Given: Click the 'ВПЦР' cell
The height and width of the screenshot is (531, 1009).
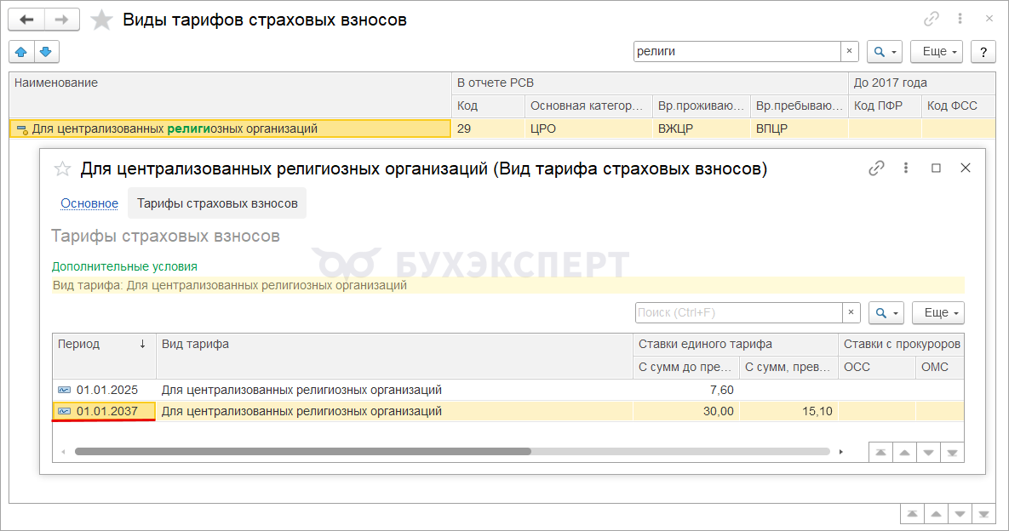Looking at the screenshot, I should (x=800, y=128).
